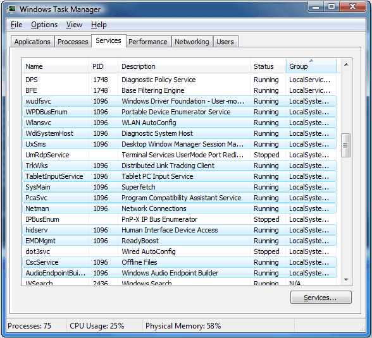This screenshot has width=372, height=338.
Task: Click the Human Interface Device Access description
Action: [x=170, y=230]
